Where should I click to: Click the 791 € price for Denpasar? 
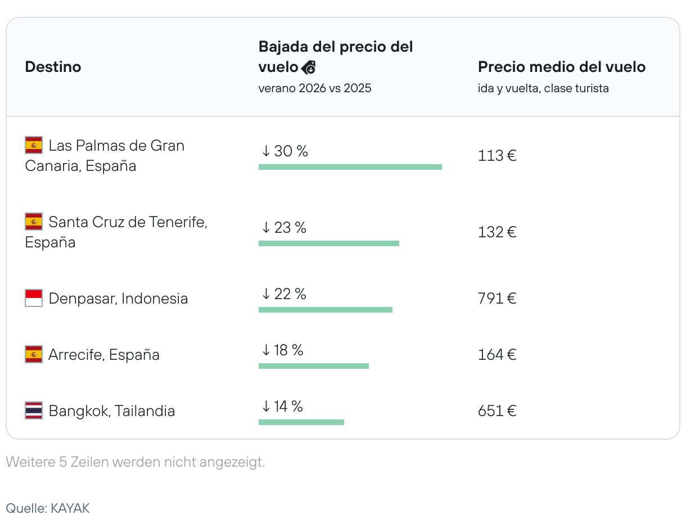pos(497,298)
